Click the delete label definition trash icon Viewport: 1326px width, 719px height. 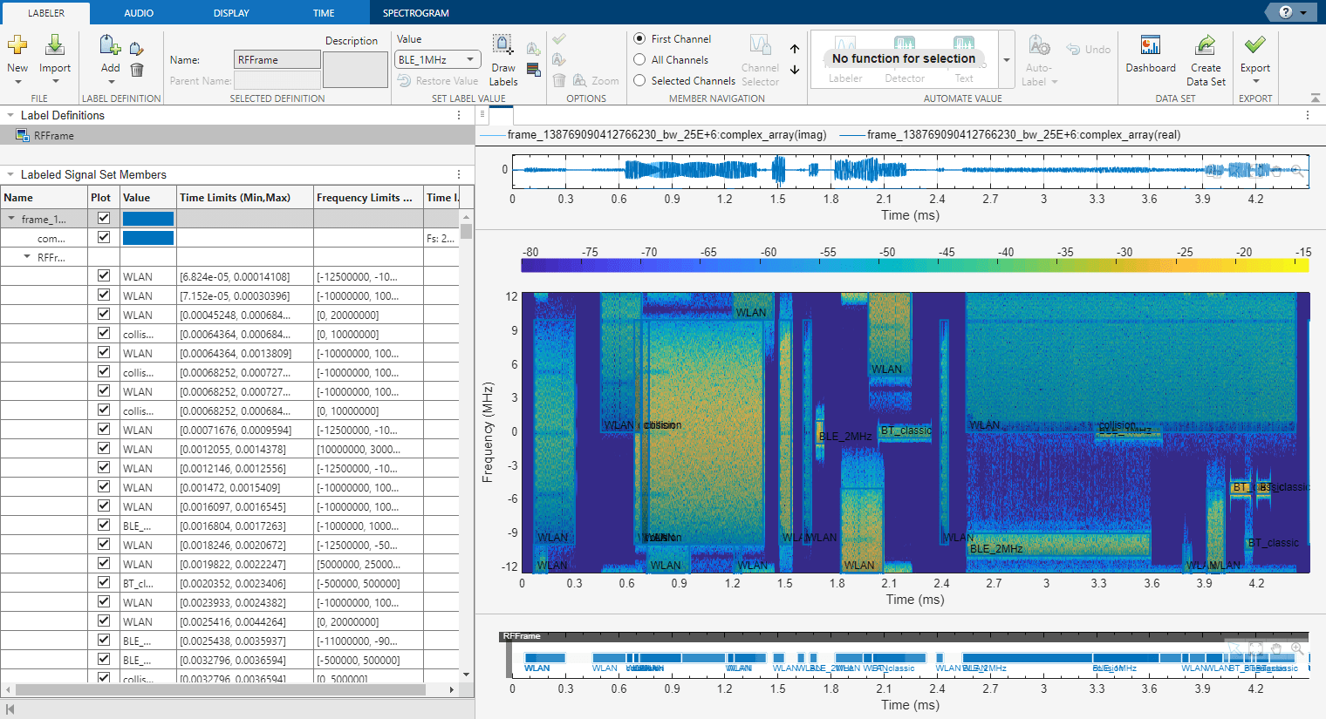pos(137,70)
